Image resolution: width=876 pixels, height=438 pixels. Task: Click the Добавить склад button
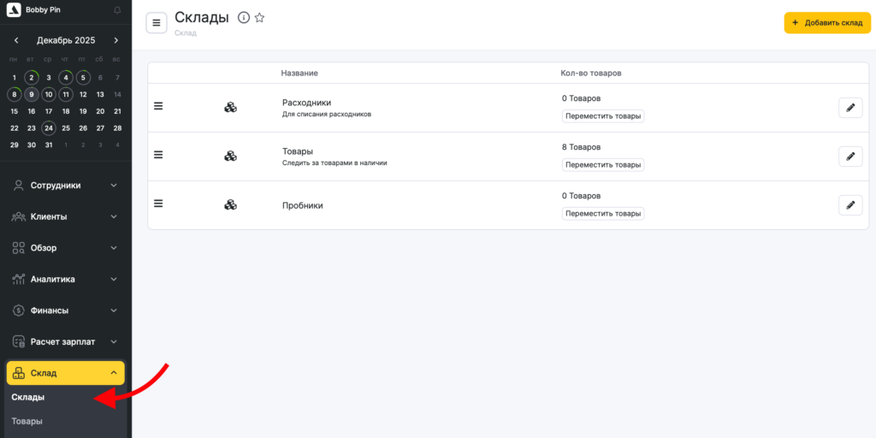pos(826,23)
